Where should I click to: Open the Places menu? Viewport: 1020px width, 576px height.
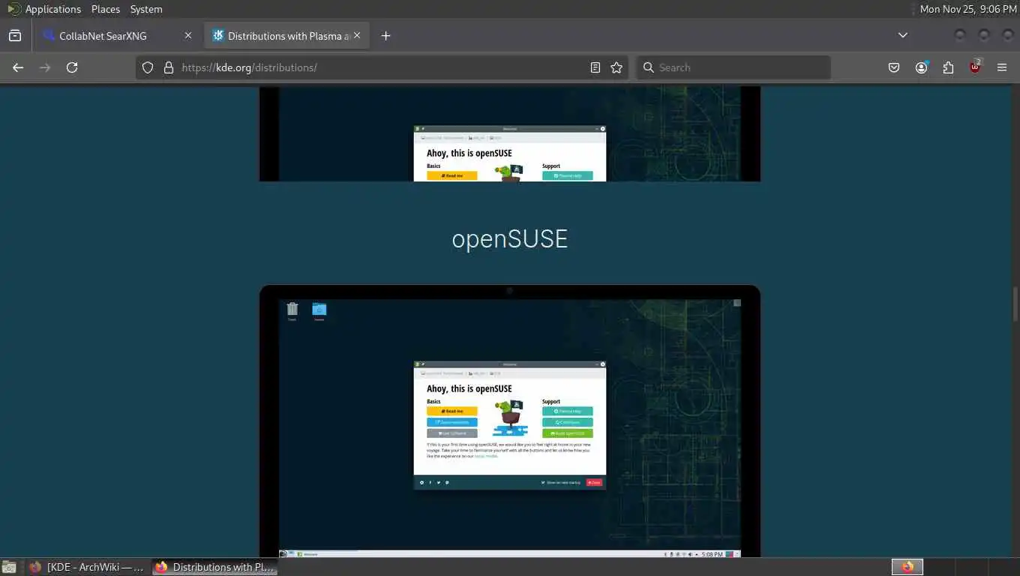coord(106,9)
